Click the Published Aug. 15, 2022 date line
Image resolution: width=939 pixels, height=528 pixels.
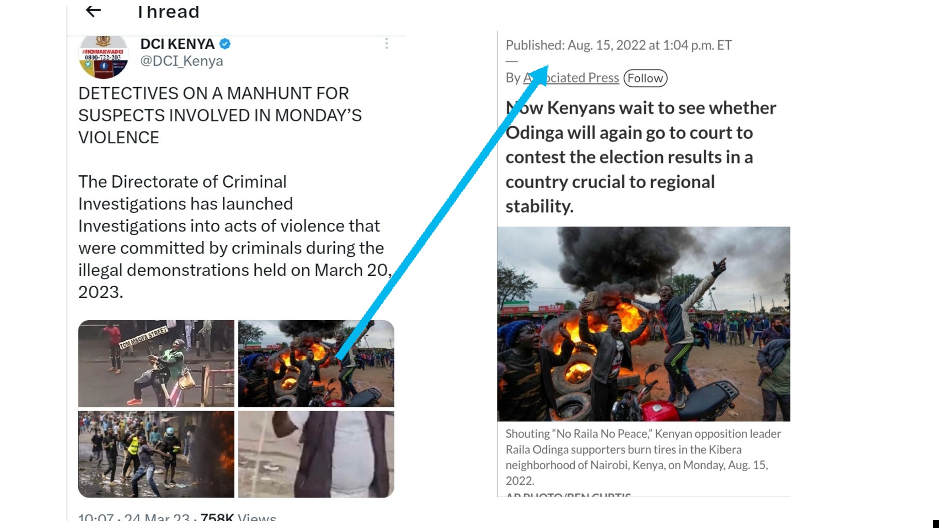[619, 45]
